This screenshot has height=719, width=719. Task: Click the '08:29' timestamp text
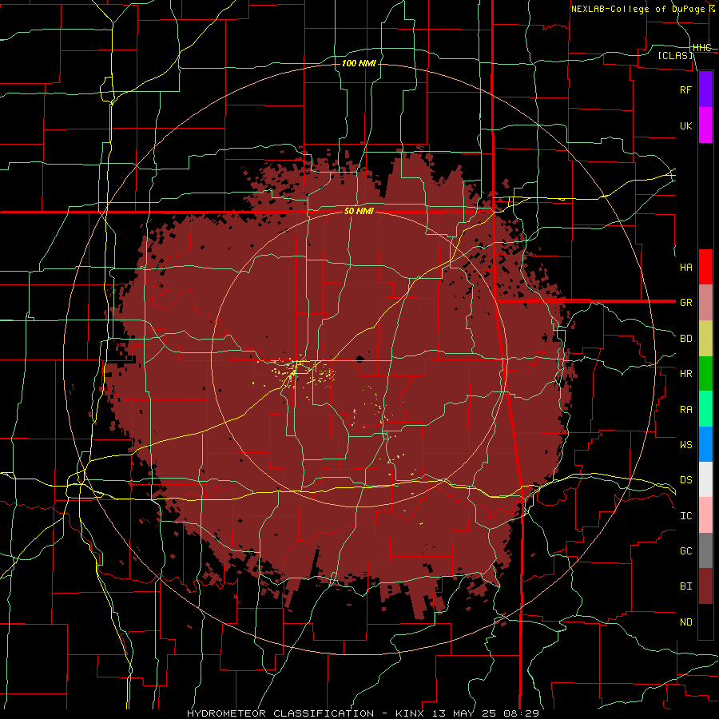click(x=521, y=713)
